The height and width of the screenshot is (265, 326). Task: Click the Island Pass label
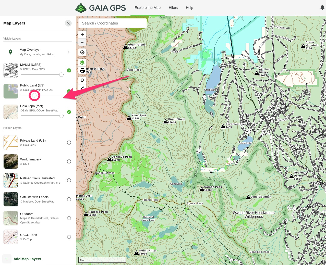pyautogui.click(x=150, y=200)
